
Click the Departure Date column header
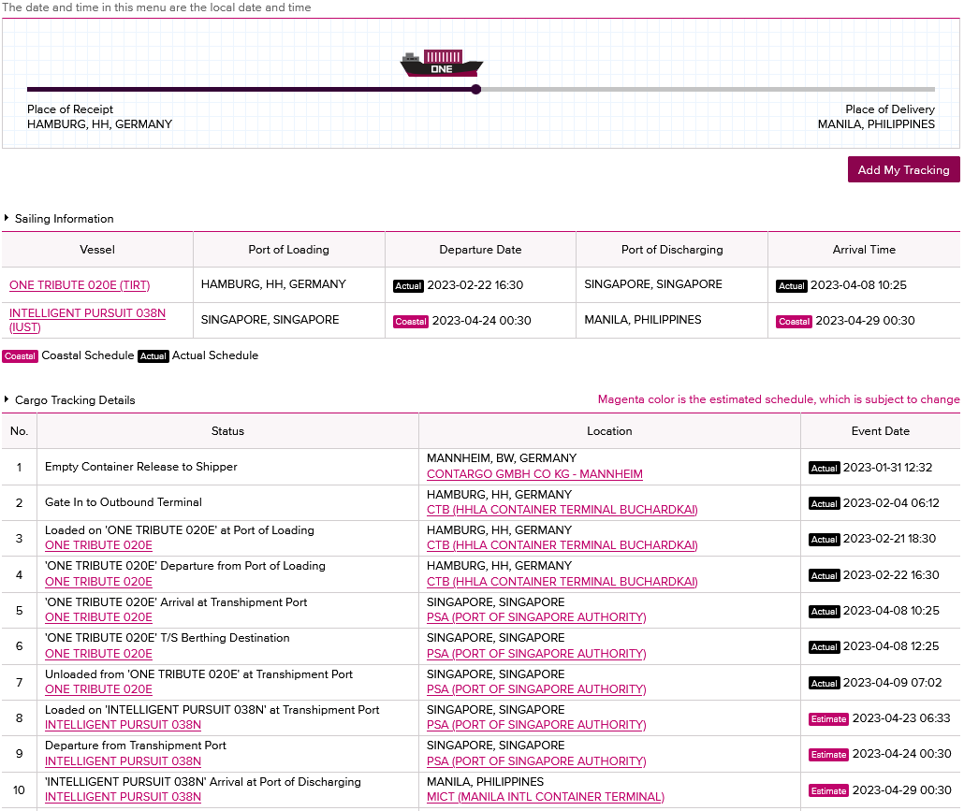pyautogui.click(x=480, y=250)
